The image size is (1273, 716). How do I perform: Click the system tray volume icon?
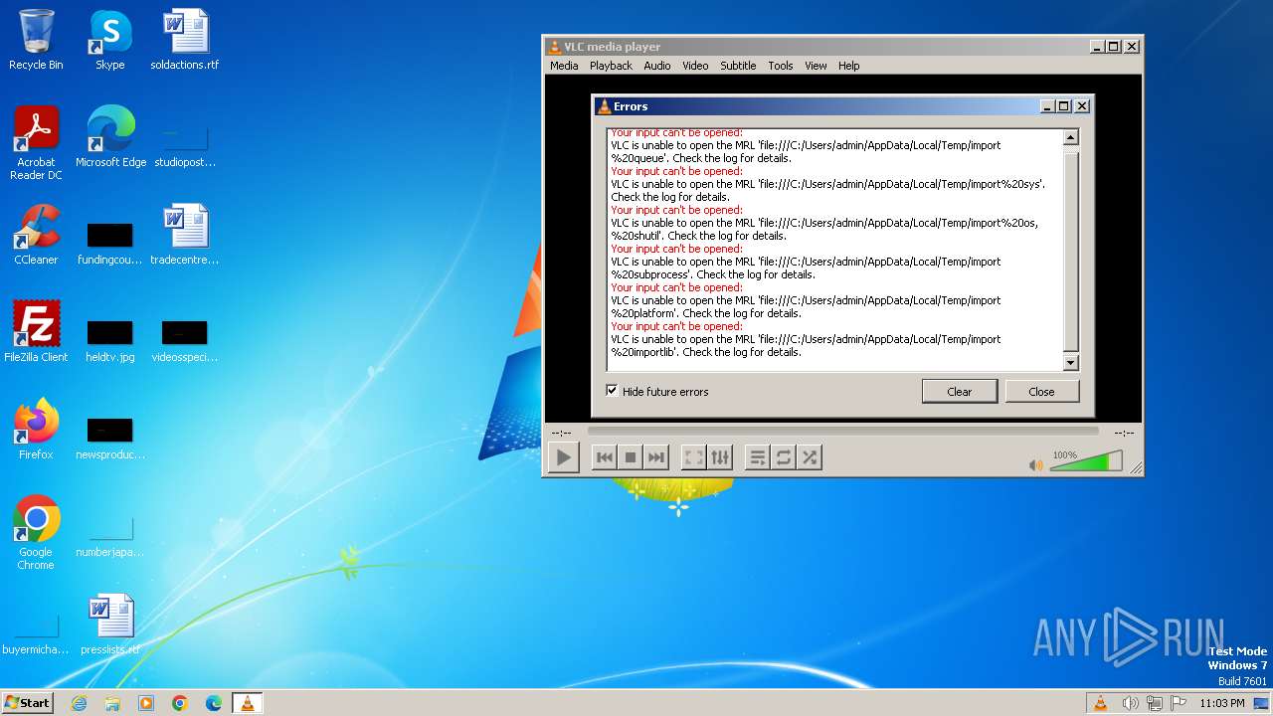pos(1131,703)
